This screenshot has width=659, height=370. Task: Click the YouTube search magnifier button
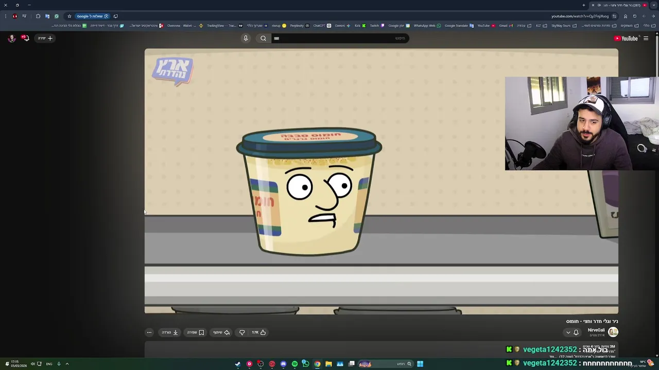(263, 38)
